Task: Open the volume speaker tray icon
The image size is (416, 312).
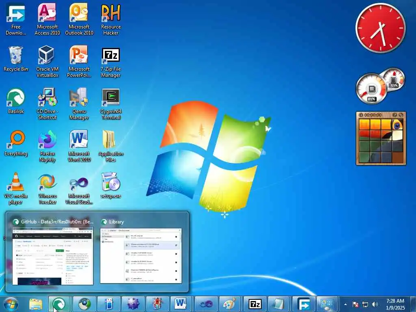Action: click(x=375, y=304)
